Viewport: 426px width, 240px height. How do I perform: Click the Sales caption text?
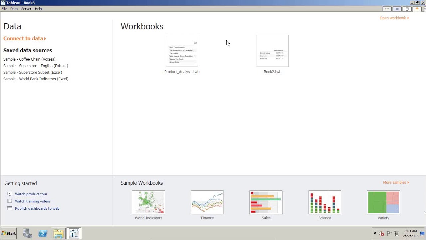pos(266,218)
